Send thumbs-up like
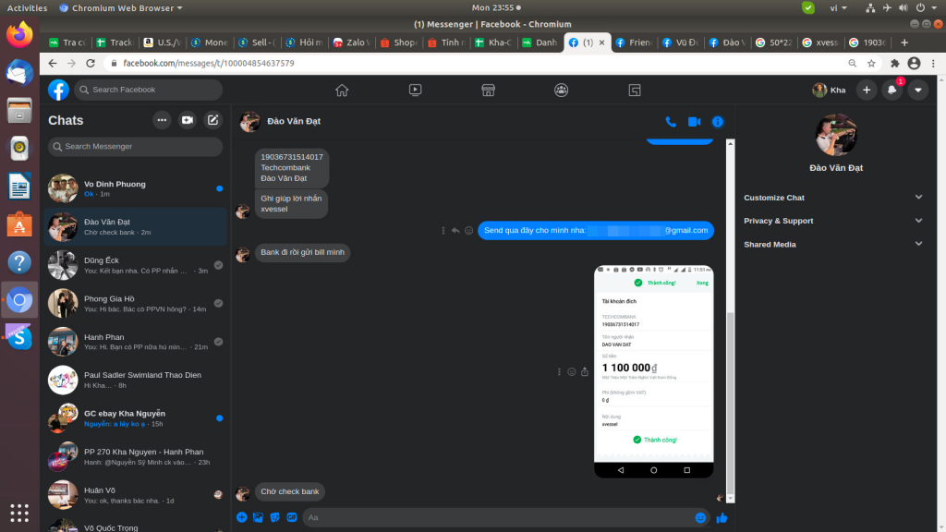The width and height of the screenshot is (946, 532). point(722,517)
